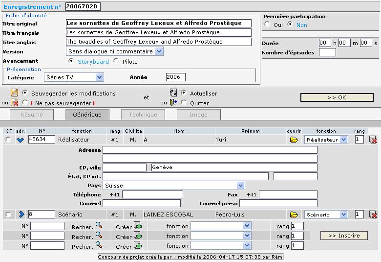Viewport: 381px width, 262px height.
Task: Click the N° field containing 8
Action: 42,214
